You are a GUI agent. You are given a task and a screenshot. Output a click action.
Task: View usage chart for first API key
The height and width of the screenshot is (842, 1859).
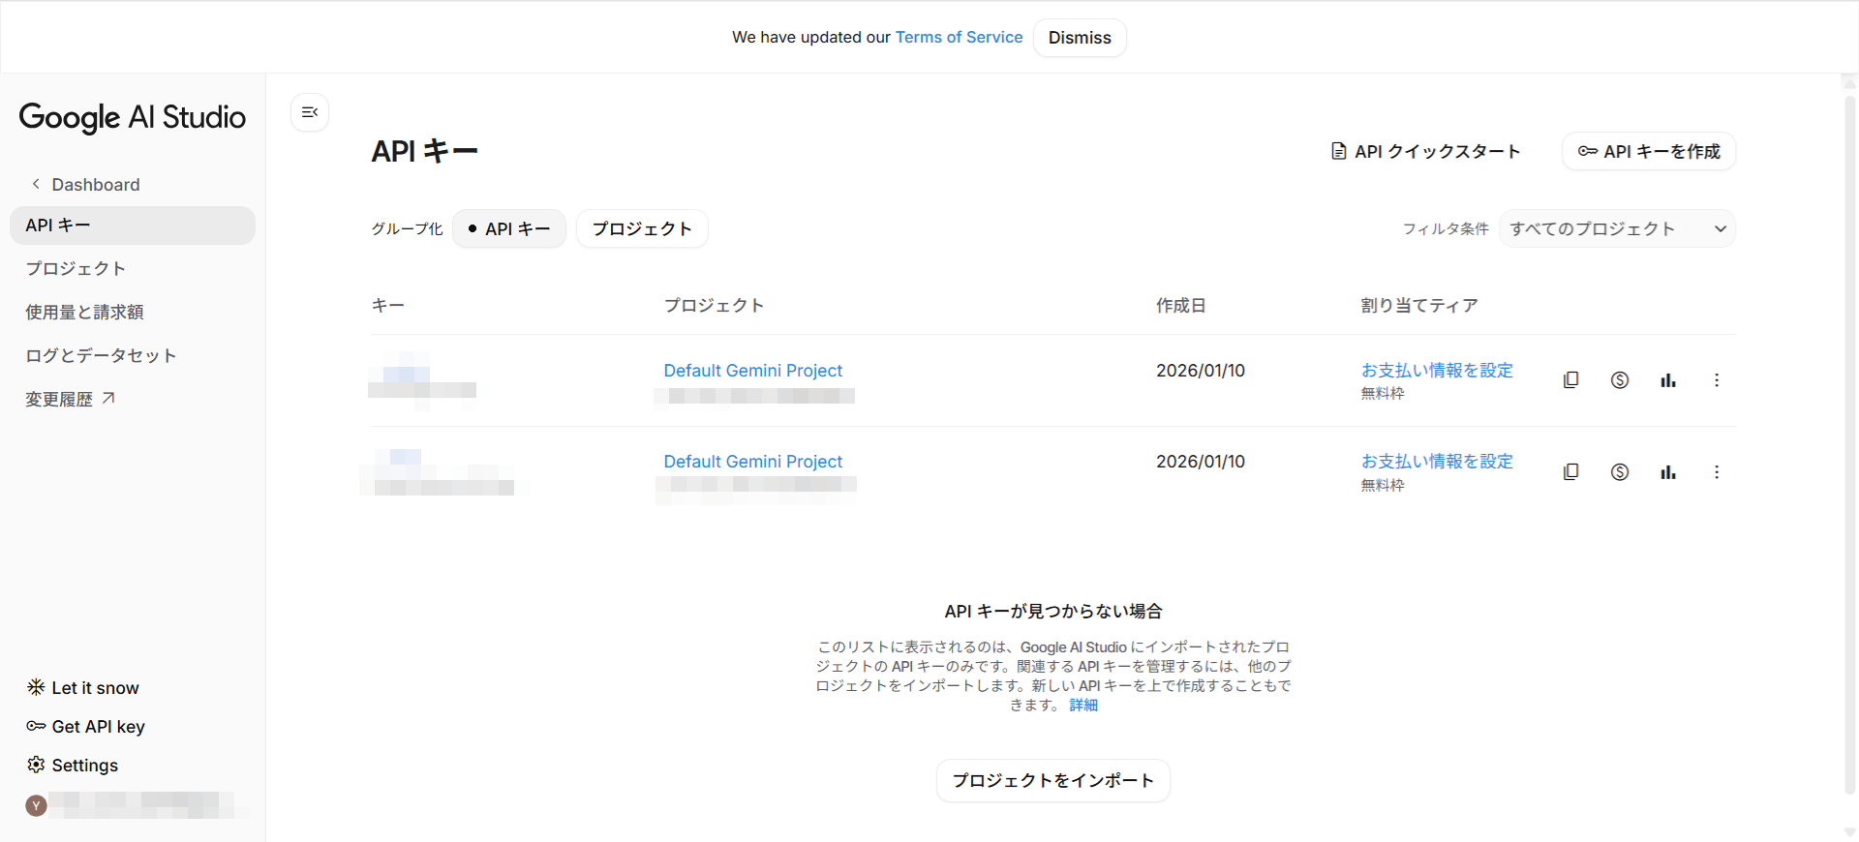[x=1667, y=380]
